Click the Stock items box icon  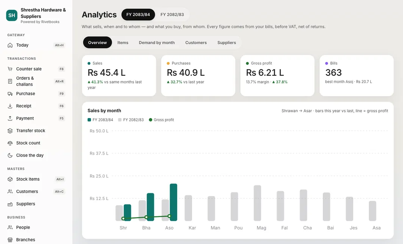pos(10,179)
